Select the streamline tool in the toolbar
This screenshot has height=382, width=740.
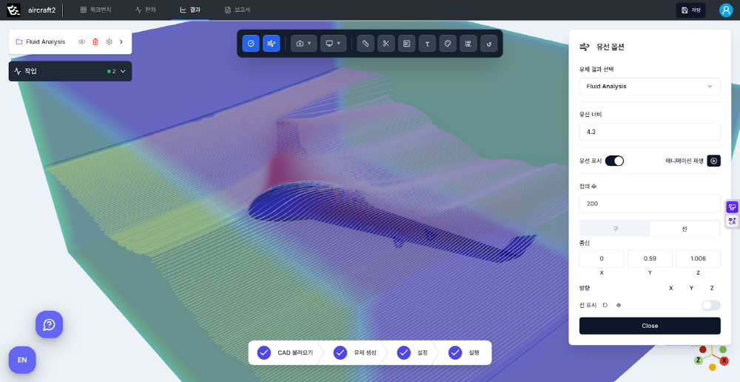[x=271, y=44]
